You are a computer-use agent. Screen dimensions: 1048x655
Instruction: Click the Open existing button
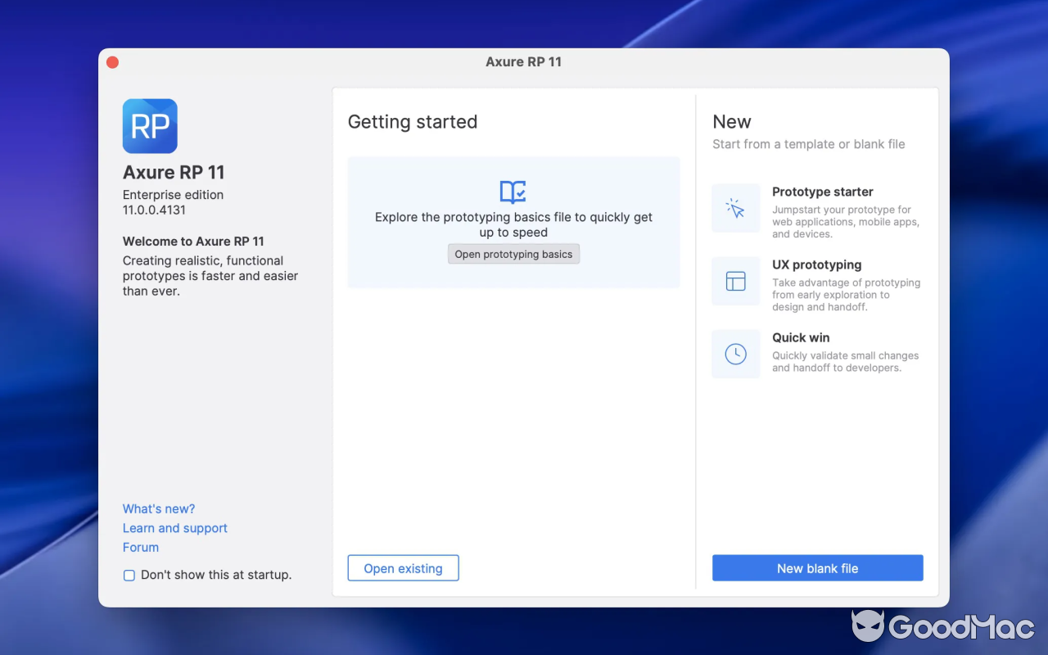(403, 567)
